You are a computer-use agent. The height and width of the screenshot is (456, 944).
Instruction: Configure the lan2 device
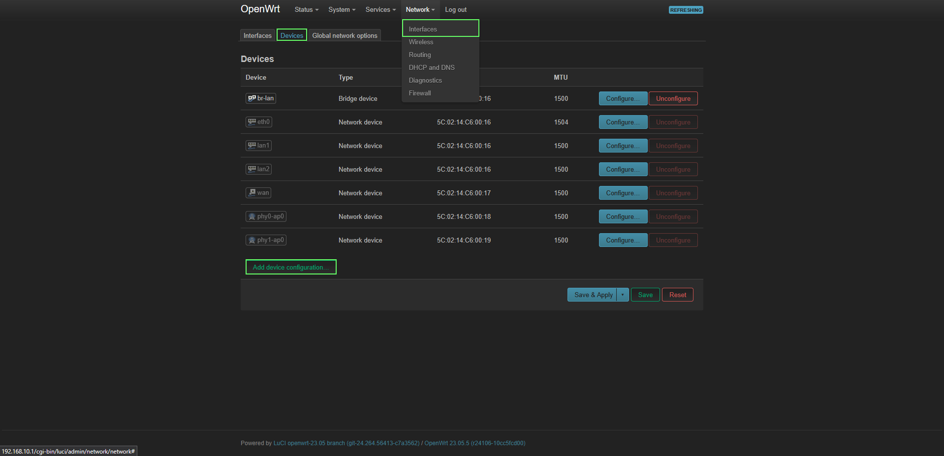pos(623,169)
